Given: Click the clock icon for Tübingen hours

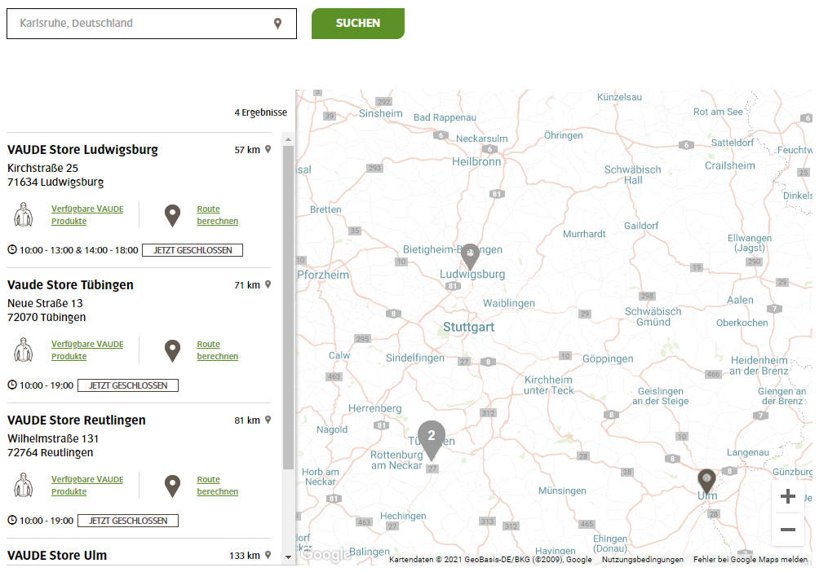Looking at the screenshot, I should click(12, 385).
